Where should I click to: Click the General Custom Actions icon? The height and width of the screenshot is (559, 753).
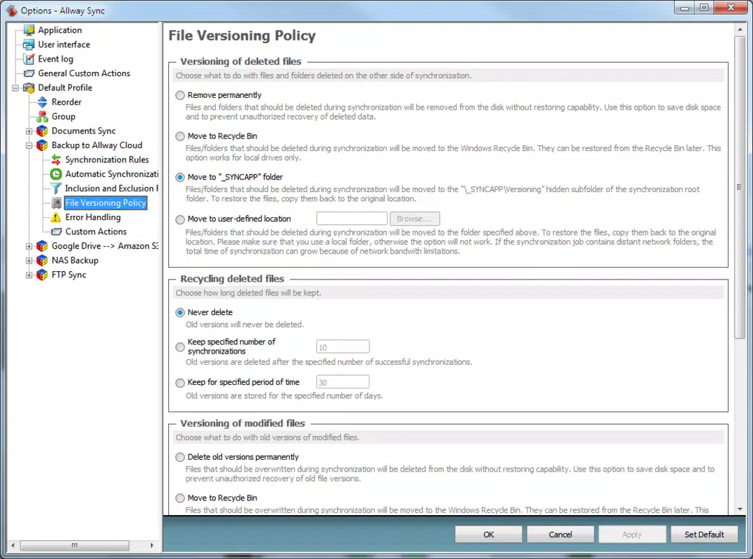29,73
